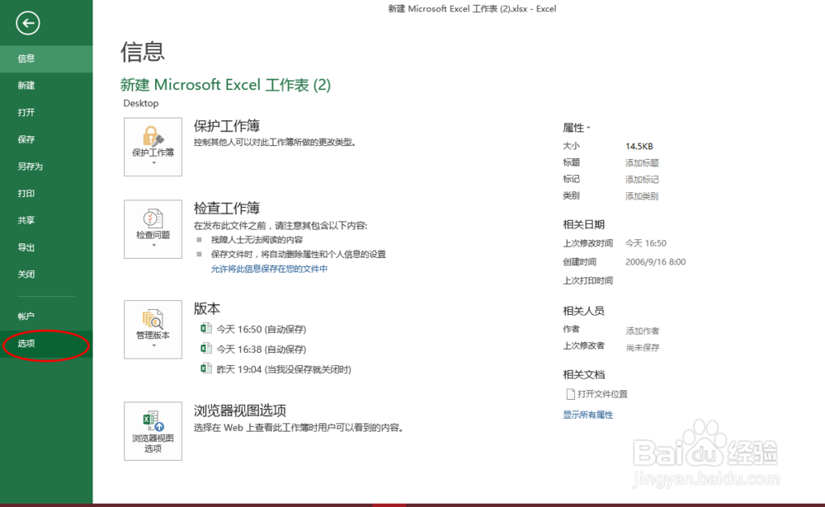Click the 显示所有属性 link
825x507 pixels.
(x=587, y=415)
